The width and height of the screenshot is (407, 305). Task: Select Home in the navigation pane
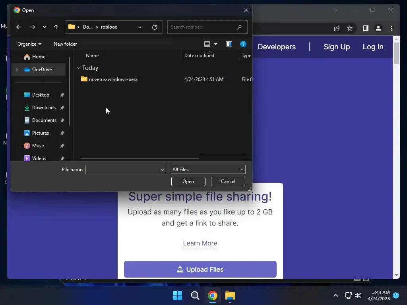pos(39,57)
